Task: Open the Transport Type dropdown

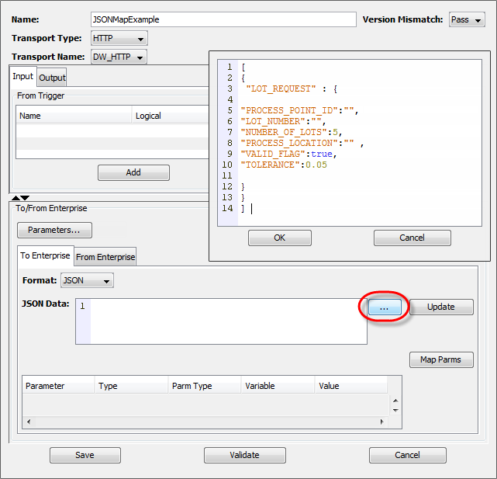Action: pyautogui.click(x=119, y=38)
